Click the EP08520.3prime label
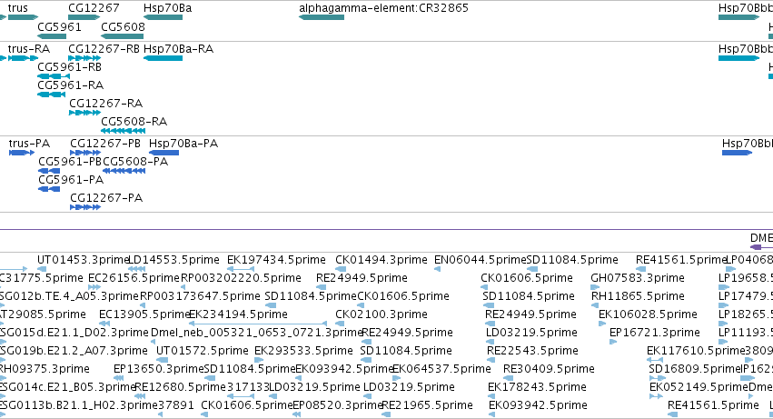The width and height of the screenshot is (773, 419). click(338, 405)
